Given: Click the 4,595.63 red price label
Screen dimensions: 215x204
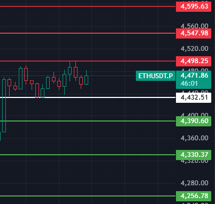Looking at the screenshot, I should click(194, 6).
